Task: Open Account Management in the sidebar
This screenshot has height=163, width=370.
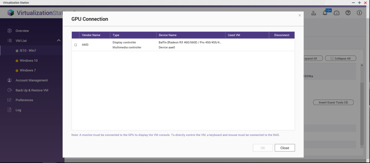Action: [x=31, y=80]
